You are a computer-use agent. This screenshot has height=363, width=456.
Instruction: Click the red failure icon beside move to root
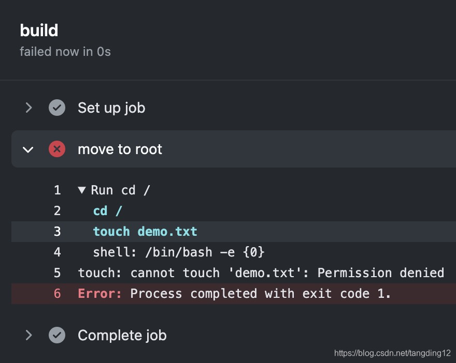coord(57,149)
